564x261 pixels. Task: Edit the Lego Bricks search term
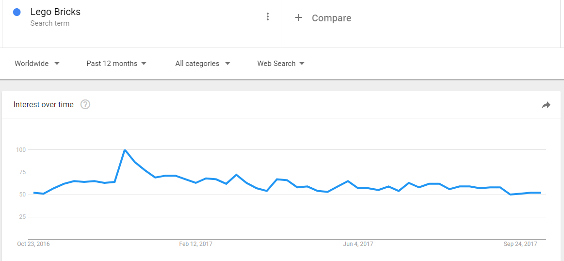55,12
